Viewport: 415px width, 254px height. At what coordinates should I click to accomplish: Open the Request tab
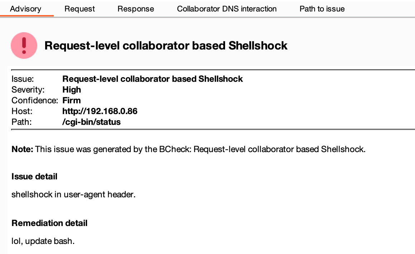pyautogui.click(x=80, y=9)
